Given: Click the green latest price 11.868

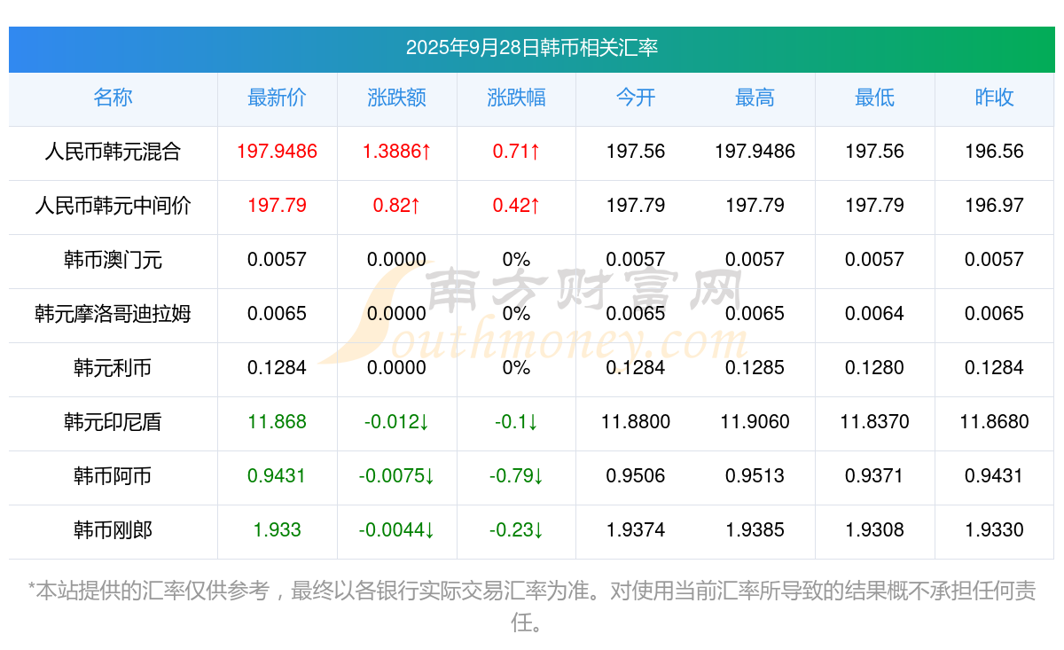Looking at the screenshot, I should (277, 422).
